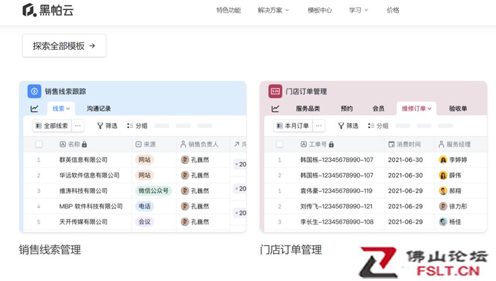496x281 pixels.
Task: Click the ellipsis button beside 全部线索
Action: [78, 126]
